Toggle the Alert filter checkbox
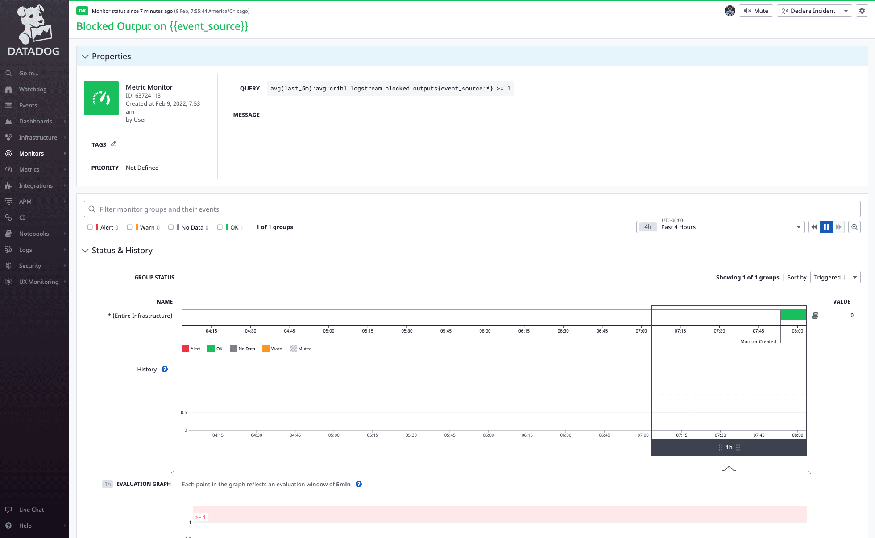875x538 pixels. [90, 227]
